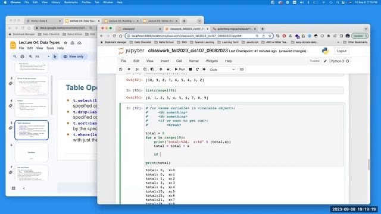This screenshot has height=214, width=381.
Task: Copy selected cells in the Jupyter toolbar
Action: tap(145, 70)
